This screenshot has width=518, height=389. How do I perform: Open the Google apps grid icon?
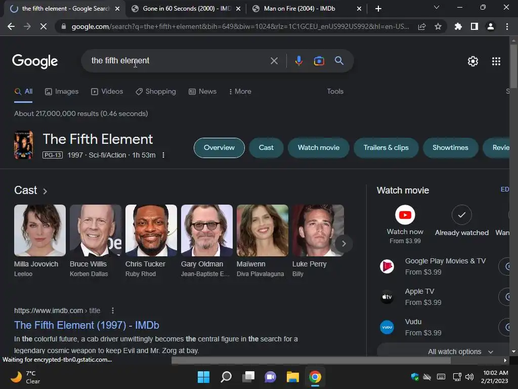click(496, 61)
